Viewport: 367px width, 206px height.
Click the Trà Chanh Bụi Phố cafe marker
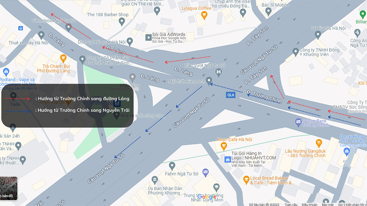tap(63, 58)
